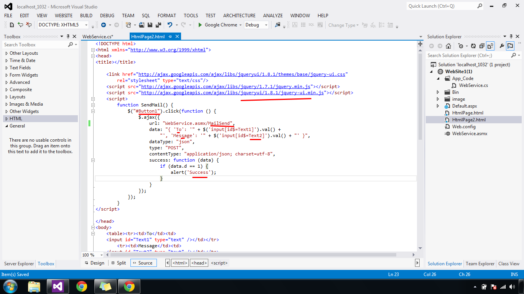This screenshot has height=294, width=524.
Task: Collapse the head tag outlining region
Action: [x=92, y=56]
